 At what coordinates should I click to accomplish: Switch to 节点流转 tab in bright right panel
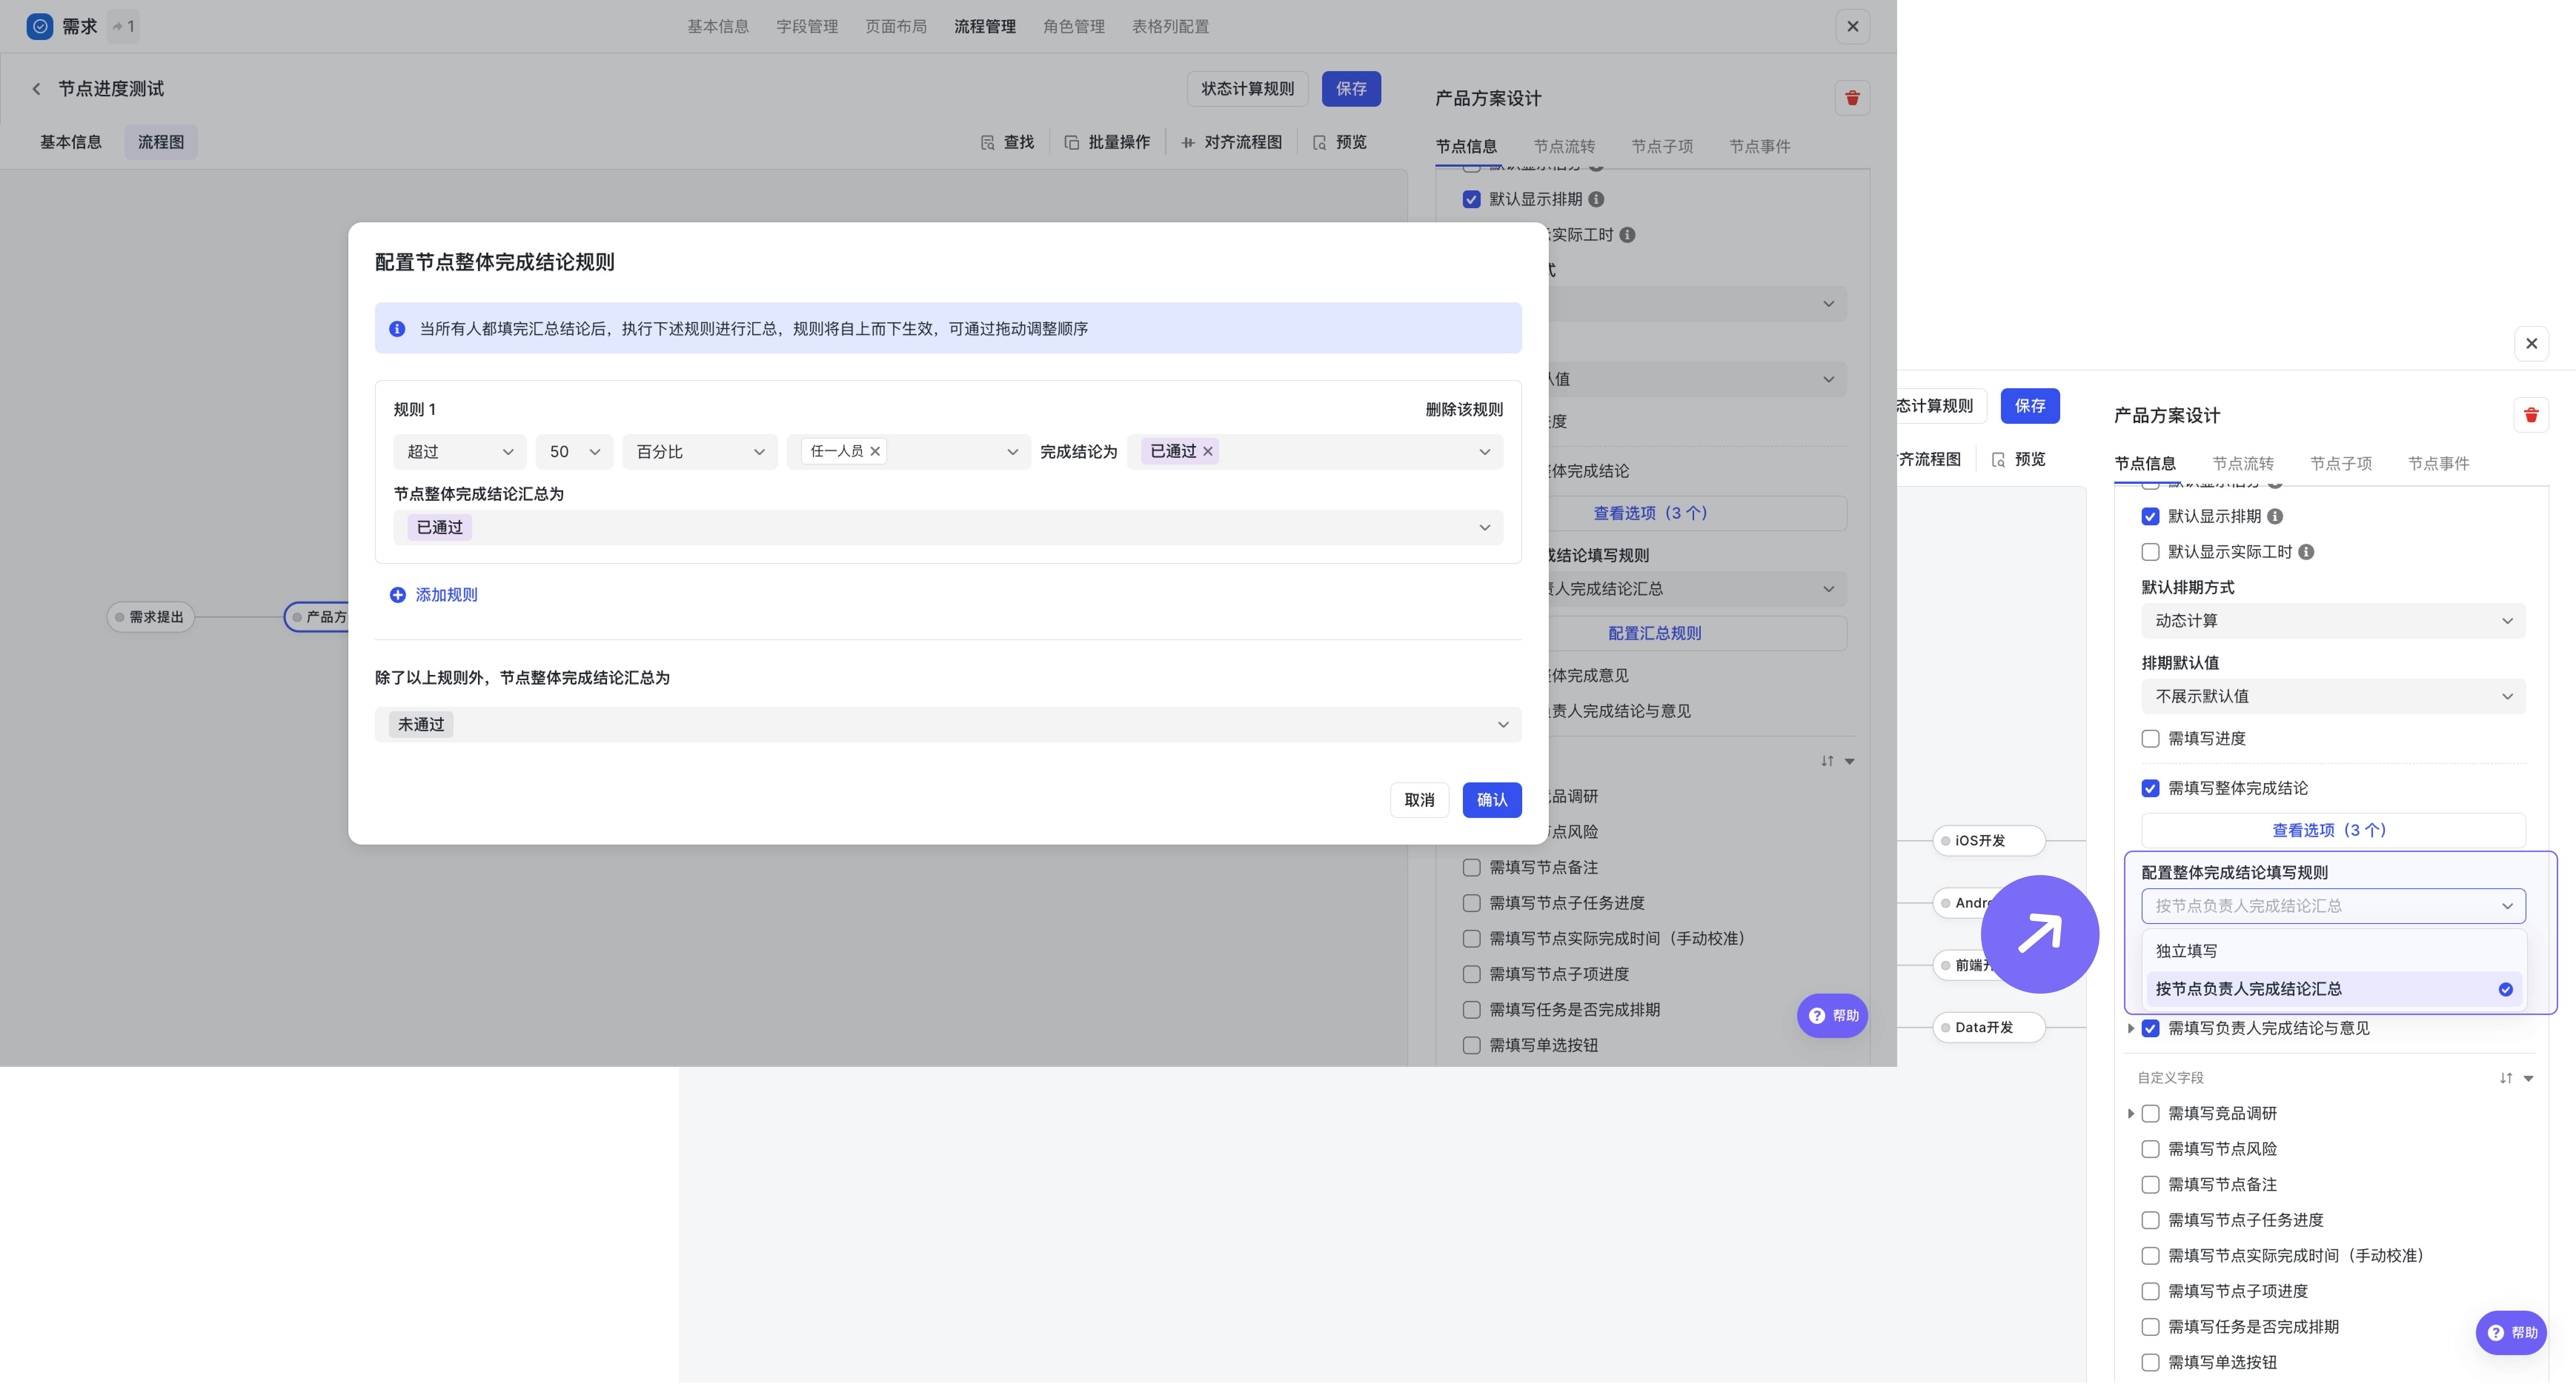(x=2243, y=464)
